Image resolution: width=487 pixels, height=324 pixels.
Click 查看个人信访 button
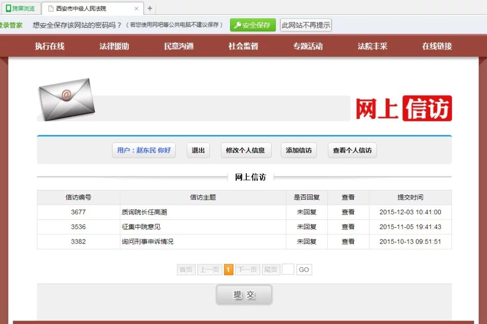coord(352,150)
